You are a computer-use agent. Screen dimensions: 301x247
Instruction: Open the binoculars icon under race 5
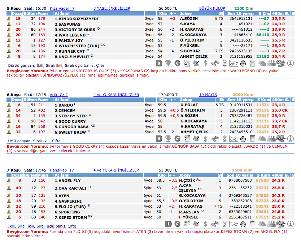coord(215,63)
